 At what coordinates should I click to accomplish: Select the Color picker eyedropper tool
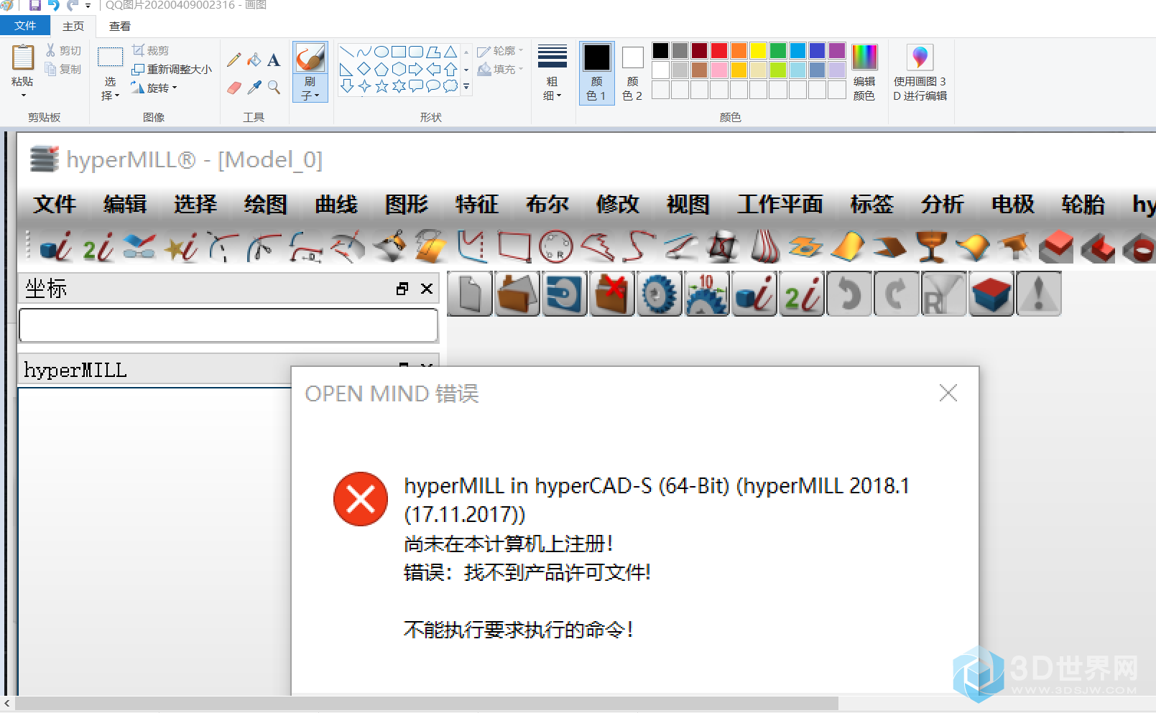tap(254, 88)
